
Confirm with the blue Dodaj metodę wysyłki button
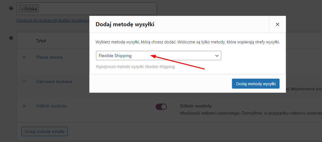pyautogui.click(x=256, y=84)
